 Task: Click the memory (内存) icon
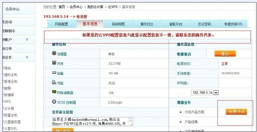point(54,63)
